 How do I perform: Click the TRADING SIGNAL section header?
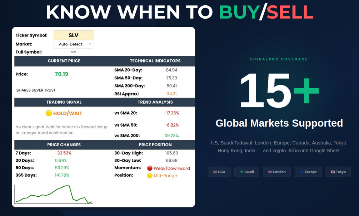pos(64,102)
